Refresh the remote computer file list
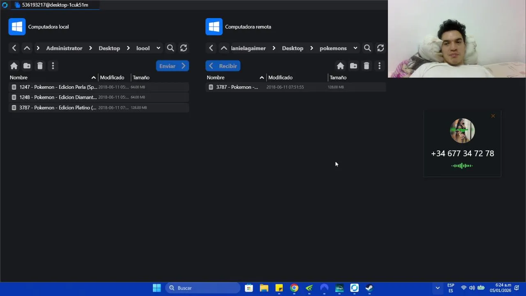This screenshot has height=296, width=526. [381, 48]
